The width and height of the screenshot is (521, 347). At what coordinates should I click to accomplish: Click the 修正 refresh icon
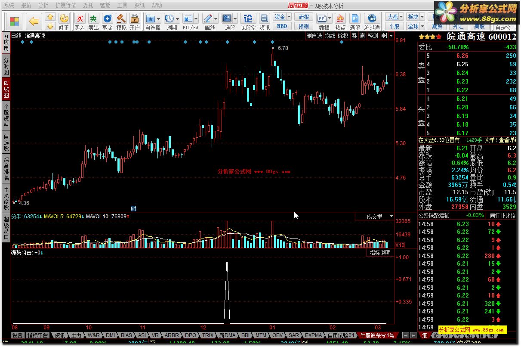[64, 19]
